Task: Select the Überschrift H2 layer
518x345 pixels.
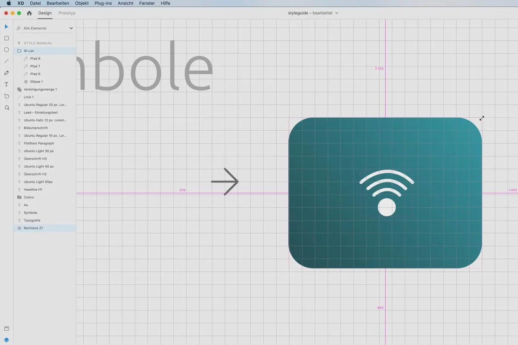Action: (x=45, y=174)
